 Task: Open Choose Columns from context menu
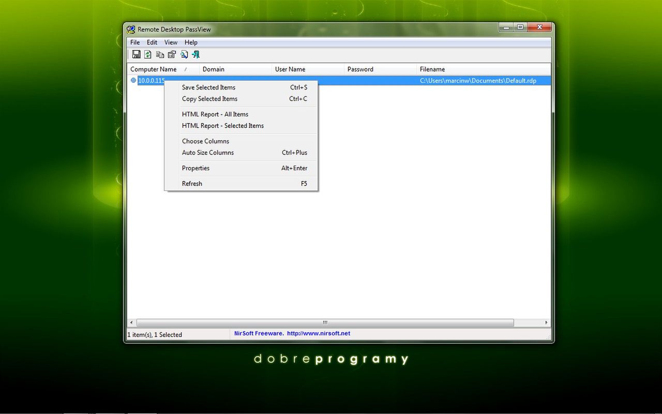tap(241, 141)
